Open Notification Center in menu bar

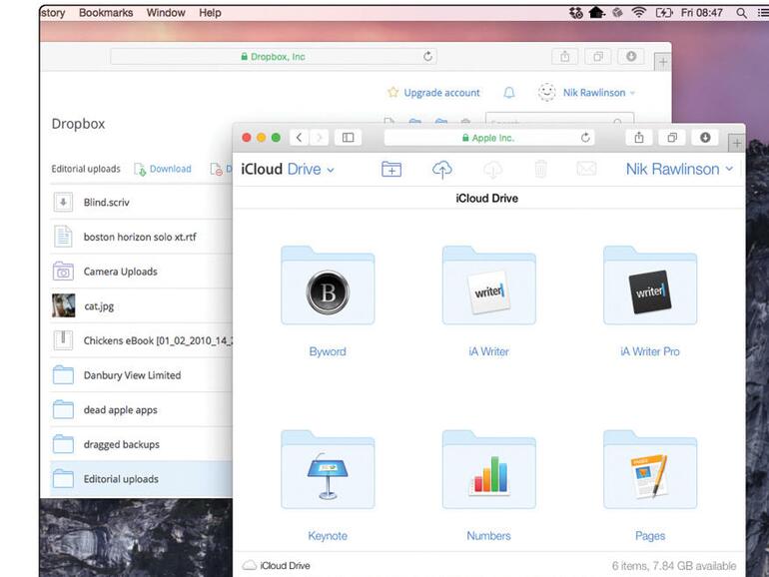click(763, 13)
